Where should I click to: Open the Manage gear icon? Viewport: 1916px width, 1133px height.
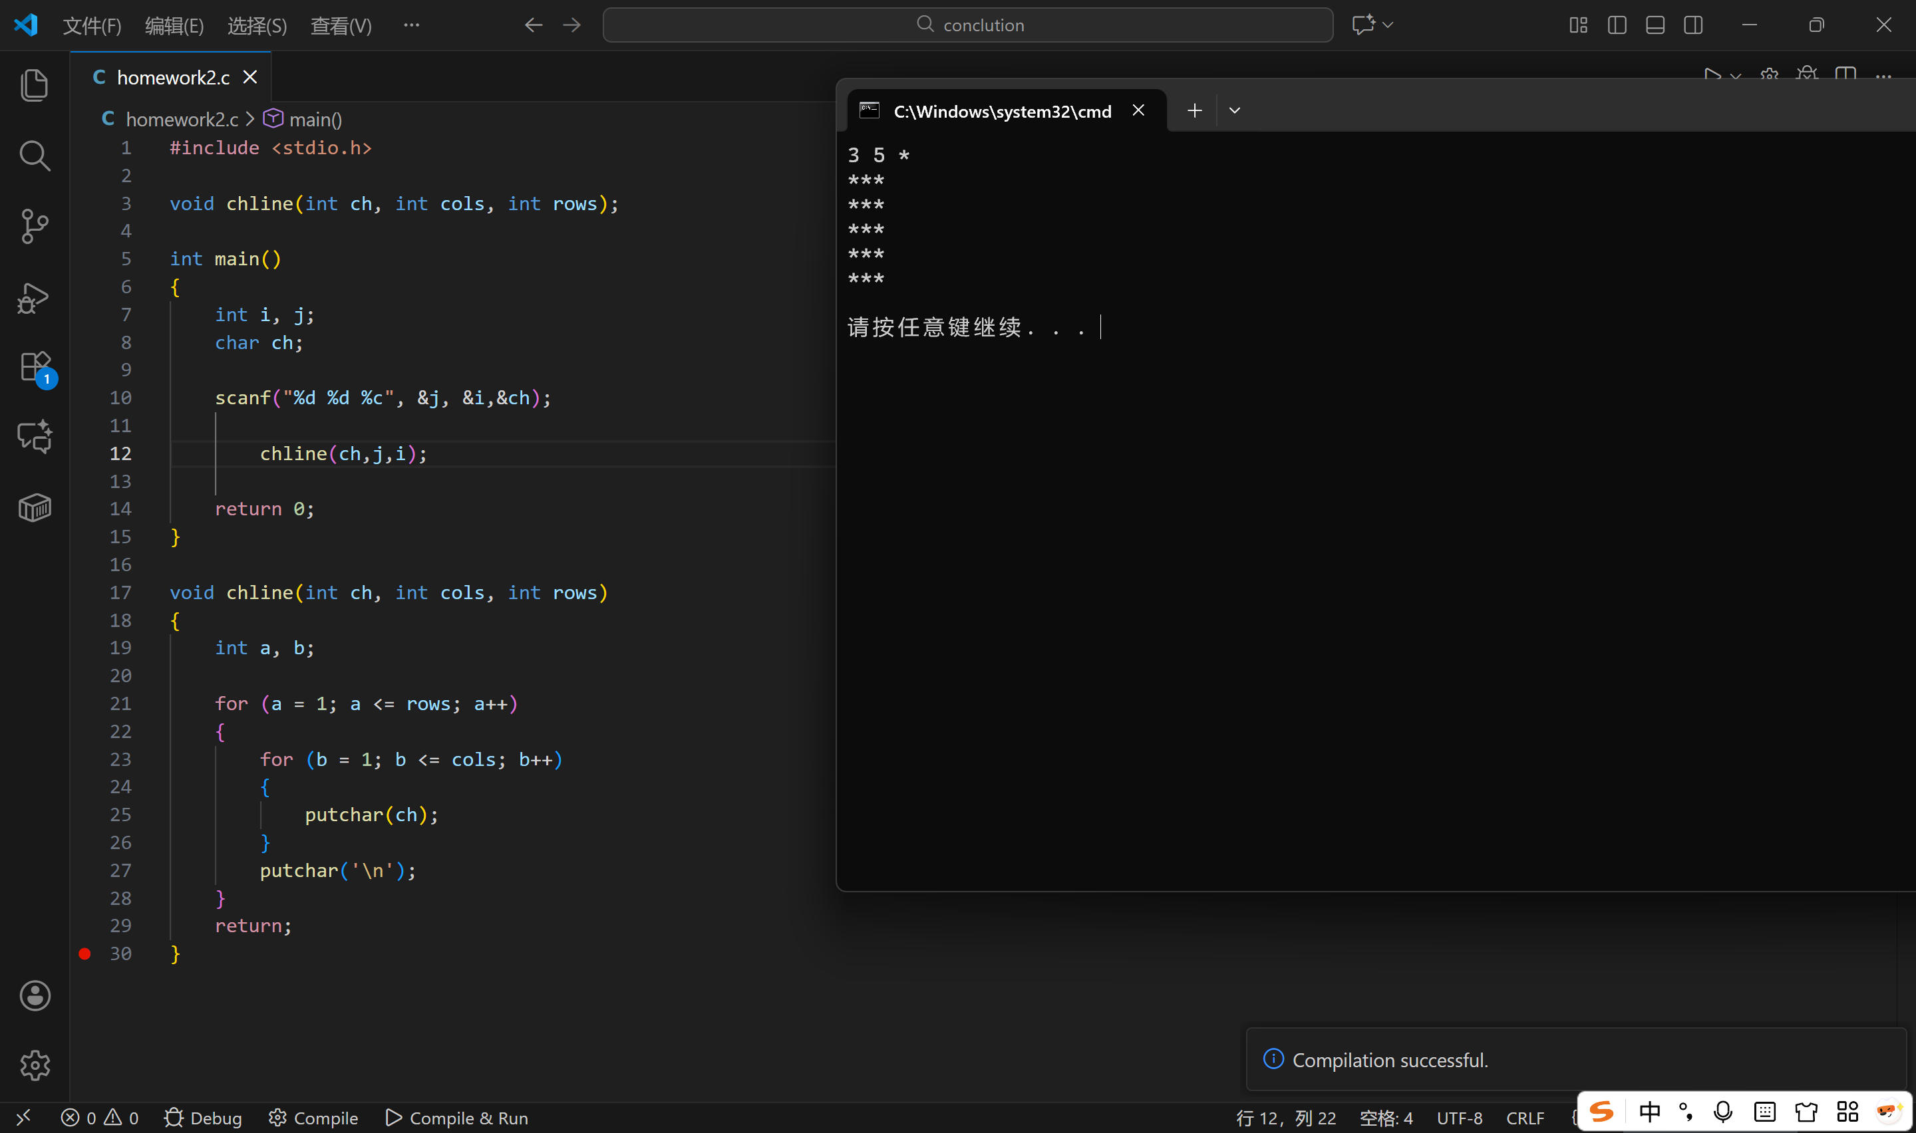(35, 1065)
